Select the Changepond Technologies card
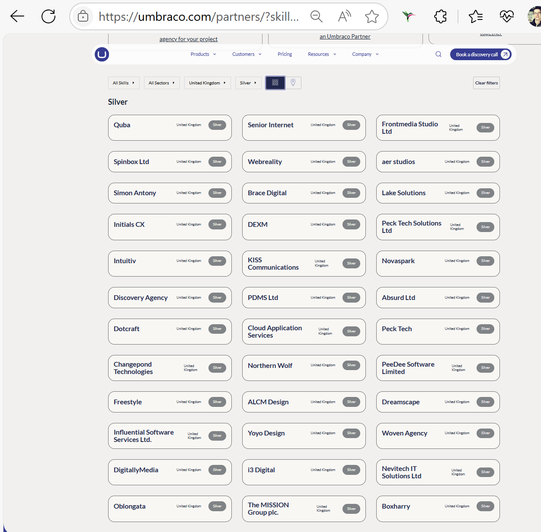The width and height of the screenshot is (541, 532). point(170,368)
